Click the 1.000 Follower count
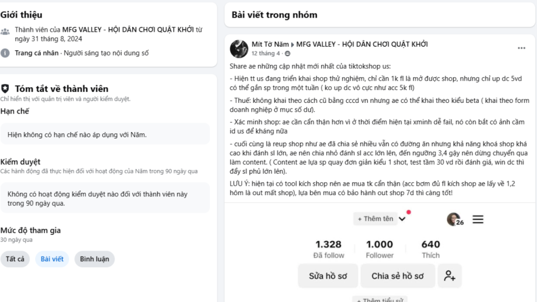This screenshot has width=537, height=302. pyautogui.click(x=380, y=249)
